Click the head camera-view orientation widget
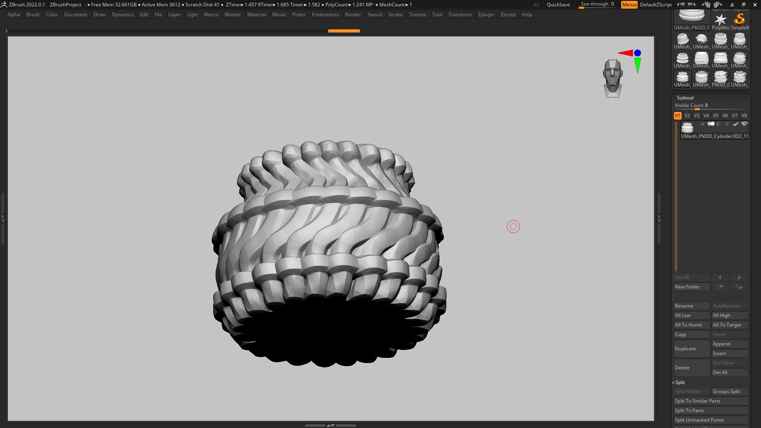The height and width of the screenshot is (428, 761). click(x=613, y=78)
